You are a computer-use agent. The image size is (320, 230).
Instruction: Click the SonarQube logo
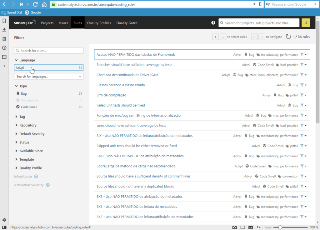click(x=25, y=22)
